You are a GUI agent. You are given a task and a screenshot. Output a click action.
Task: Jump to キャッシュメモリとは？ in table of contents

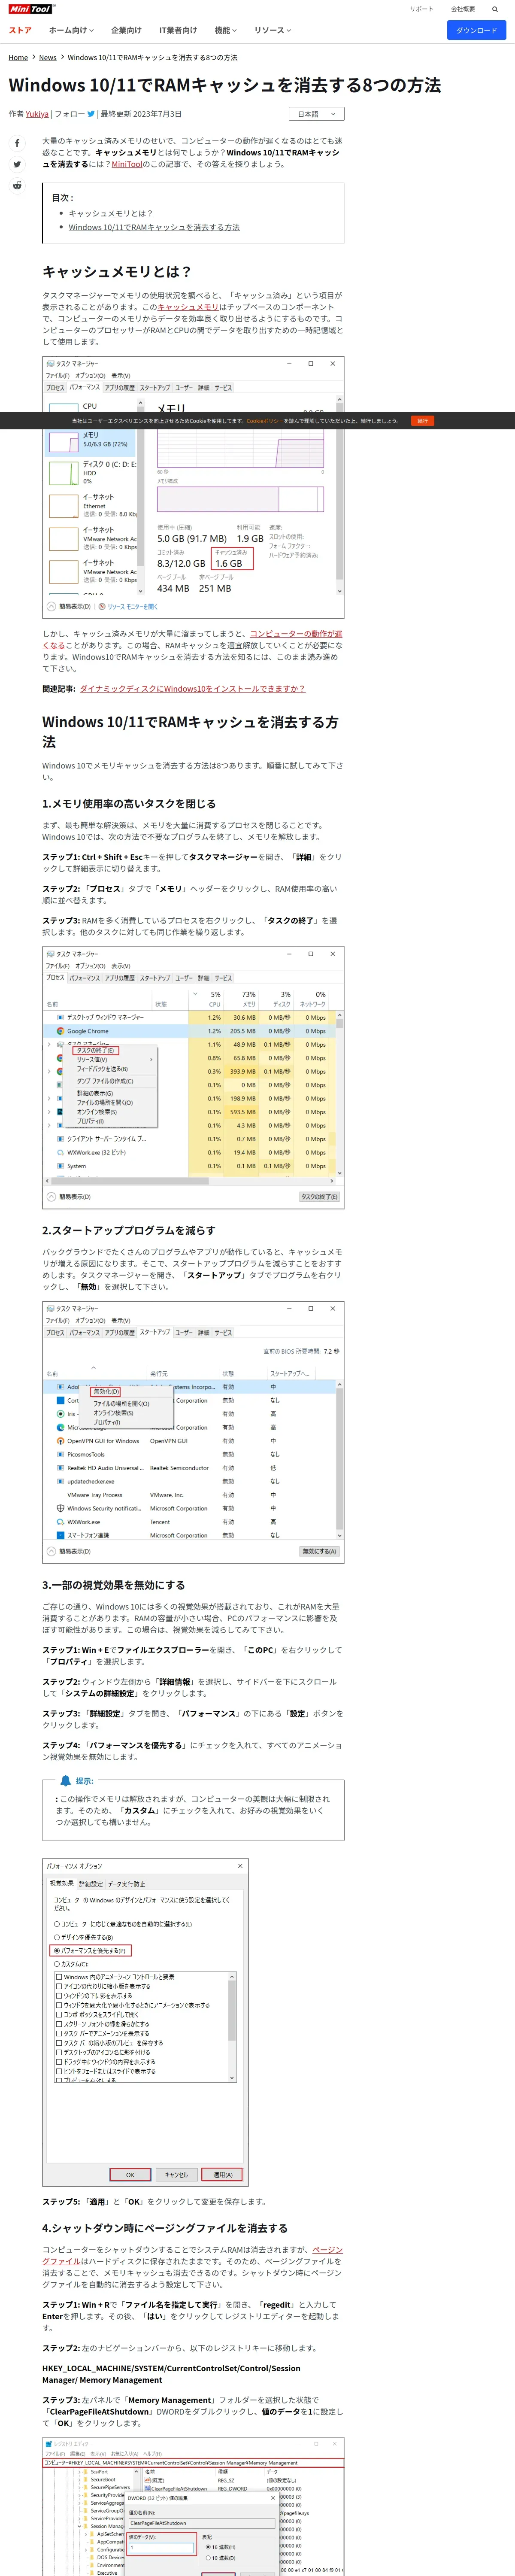point(111,213)
